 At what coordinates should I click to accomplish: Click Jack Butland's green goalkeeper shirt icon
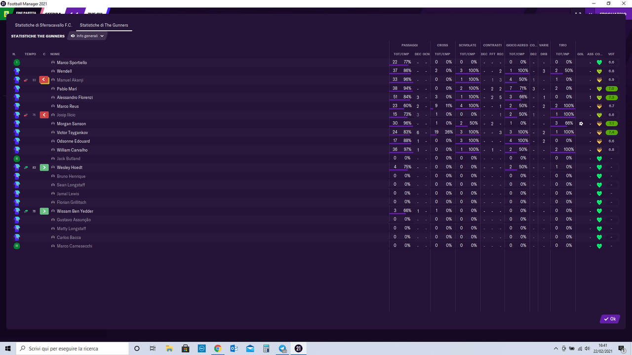click(17, 159)
